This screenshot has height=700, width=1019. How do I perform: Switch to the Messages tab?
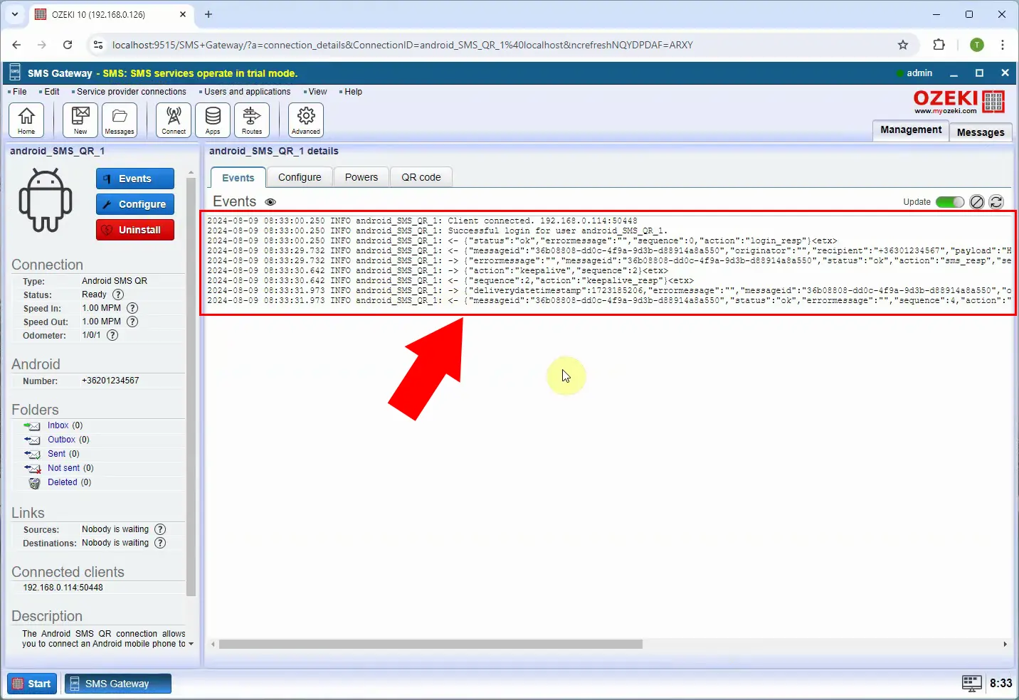981,132
